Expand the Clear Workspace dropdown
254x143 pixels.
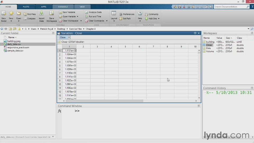81,21
